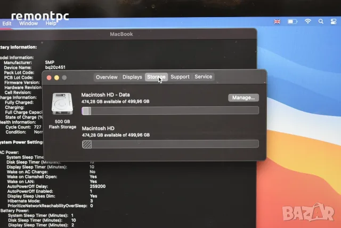The image size is (341, 228).
Task: Click the flash storage drive icon
Action: click(x=62, y=104)
